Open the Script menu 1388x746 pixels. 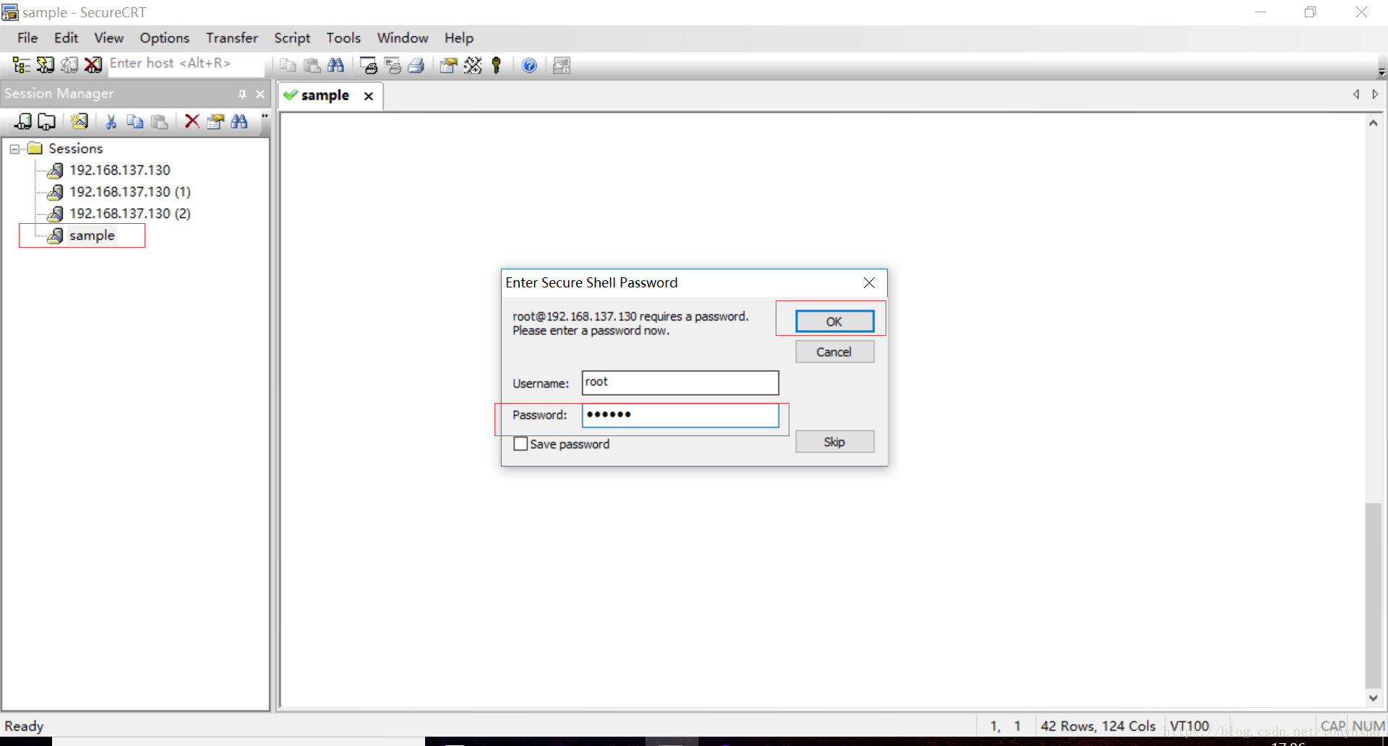point(292,38)
